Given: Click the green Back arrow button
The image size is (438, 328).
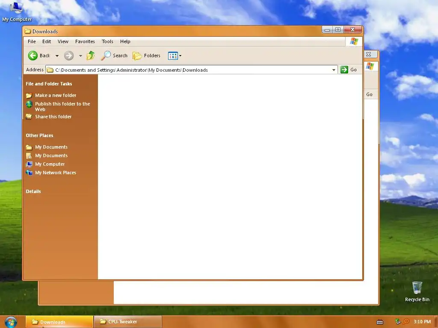Looking at the screenshot, I should tap(33, 56).
